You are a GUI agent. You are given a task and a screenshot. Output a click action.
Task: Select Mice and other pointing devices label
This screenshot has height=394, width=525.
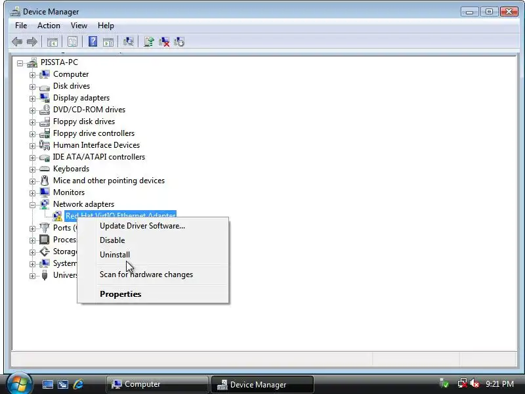[x=109, y=181]
